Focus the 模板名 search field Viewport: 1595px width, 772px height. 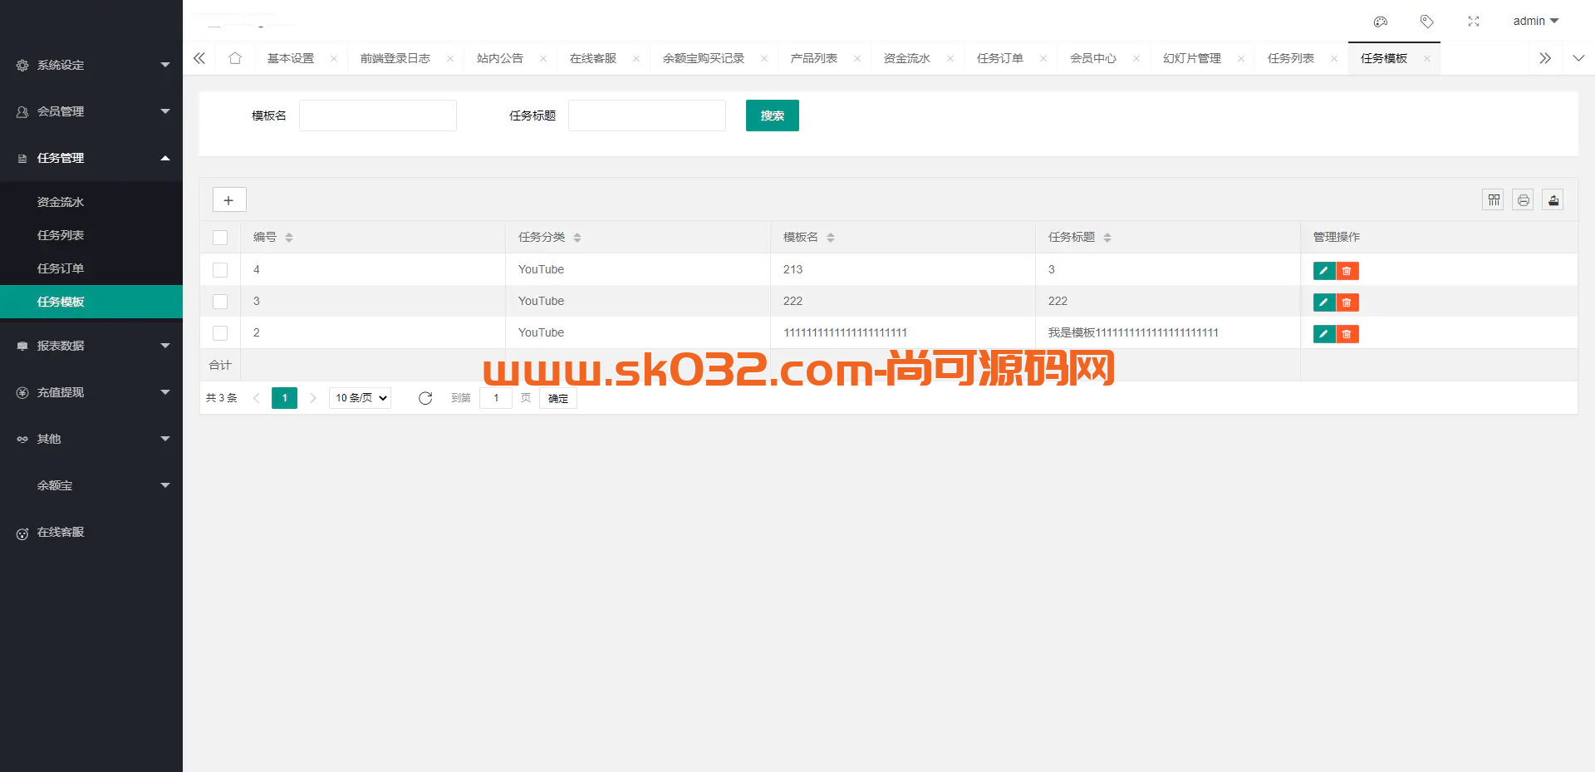point(378,116)
